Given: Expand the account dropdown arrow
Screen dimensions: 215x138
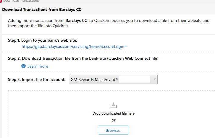Looking at the screenshot, I should [155, 79].
